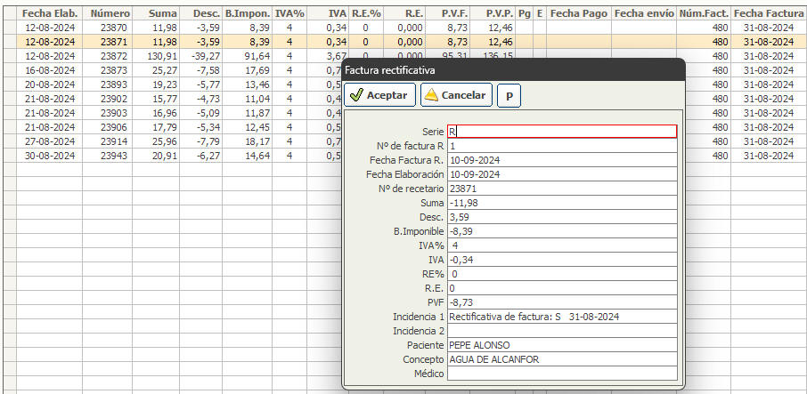This screenshot has width=807, height=394.
Task: Click the Fecha Pago column header
Action: click(578, 14)
